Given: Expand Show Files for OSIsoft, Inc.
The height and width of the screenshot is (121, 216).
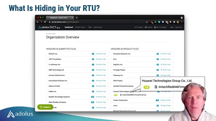Looking at the screenshot, I should pyautogui.click(x=101, y=54).
